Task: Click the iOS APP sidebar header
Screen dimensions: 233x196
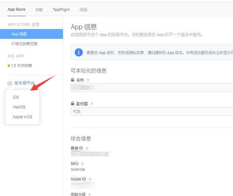Action: pyautogui.click(x=15, y=56)
